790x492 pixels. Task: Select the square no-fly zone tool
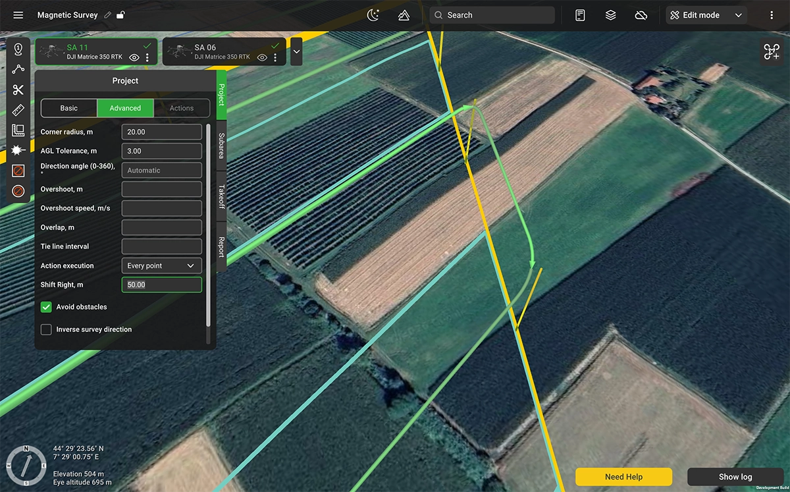pyautogui.click(x=18, y=171)
